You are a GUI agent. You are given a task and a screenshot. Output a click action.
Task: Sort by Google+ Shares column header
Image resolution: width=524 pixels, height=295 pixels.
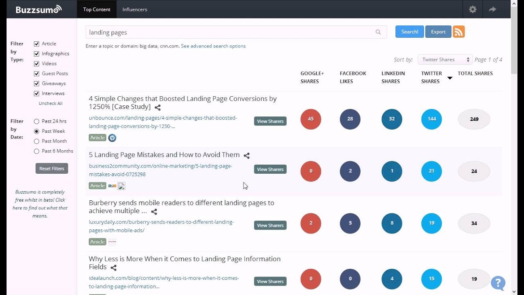(312, 77)
